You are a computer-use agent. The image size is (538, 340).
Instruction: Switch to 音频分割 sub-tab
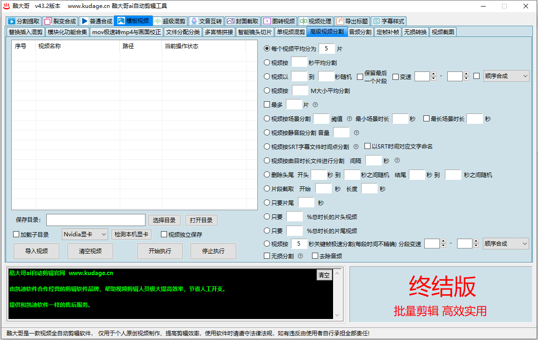click(x=360, y=32)
